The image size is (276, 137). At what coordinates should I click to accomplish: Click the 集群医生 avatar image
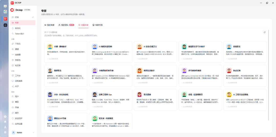(x=50, y=70)
